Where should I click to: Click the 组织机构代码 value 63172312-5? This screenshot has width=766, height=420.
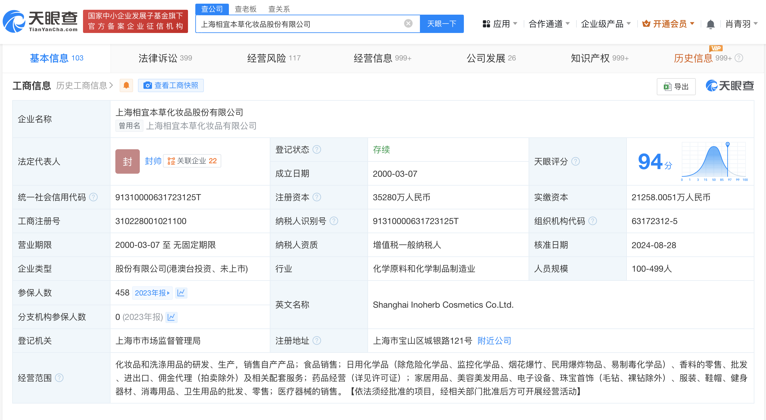654,221
